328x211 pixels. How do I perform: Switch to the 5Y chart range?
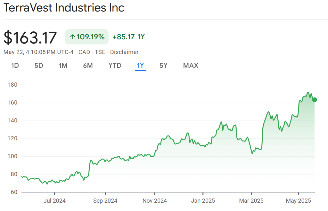point(163,66)
